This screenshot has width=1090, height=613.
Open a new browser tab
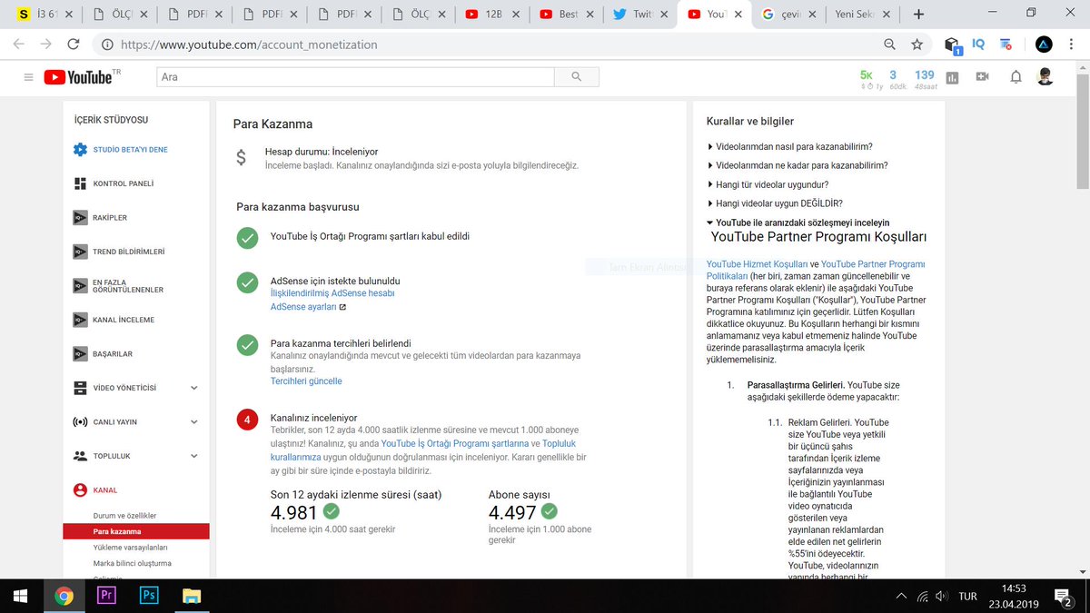[x=918, y=14]
